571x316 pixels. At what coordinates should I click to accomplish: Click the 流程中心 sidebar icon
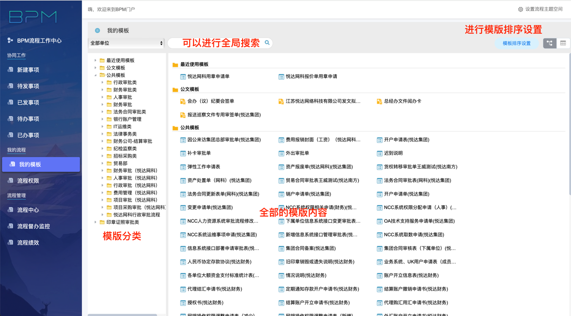point(10,210)
